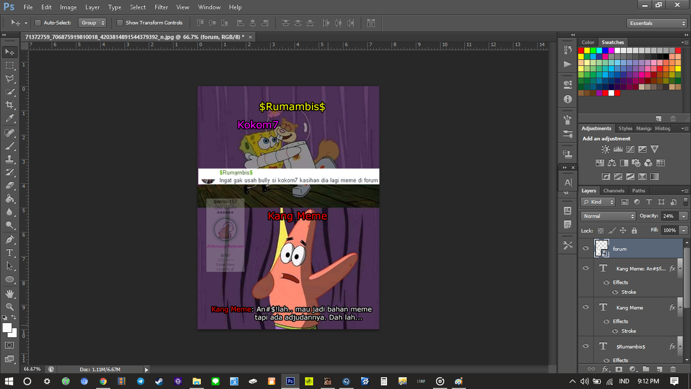Open the Auto-Select Group dropdown
The height and width of the screenshot is (389, 691).
(x=93, y=23)
